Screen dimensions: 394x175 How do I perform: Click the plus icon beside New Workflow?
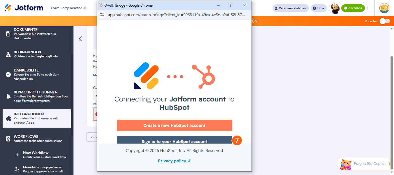17,155
